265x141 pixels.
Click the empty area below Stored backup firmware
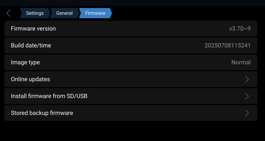tap(131, 131)
